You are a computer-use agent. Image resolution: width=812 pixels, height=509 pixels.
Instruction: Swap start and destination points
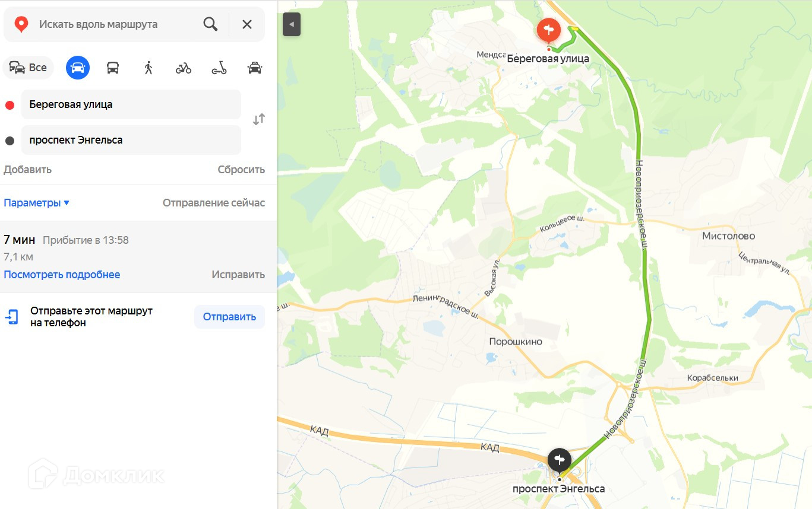pos(259,119)
